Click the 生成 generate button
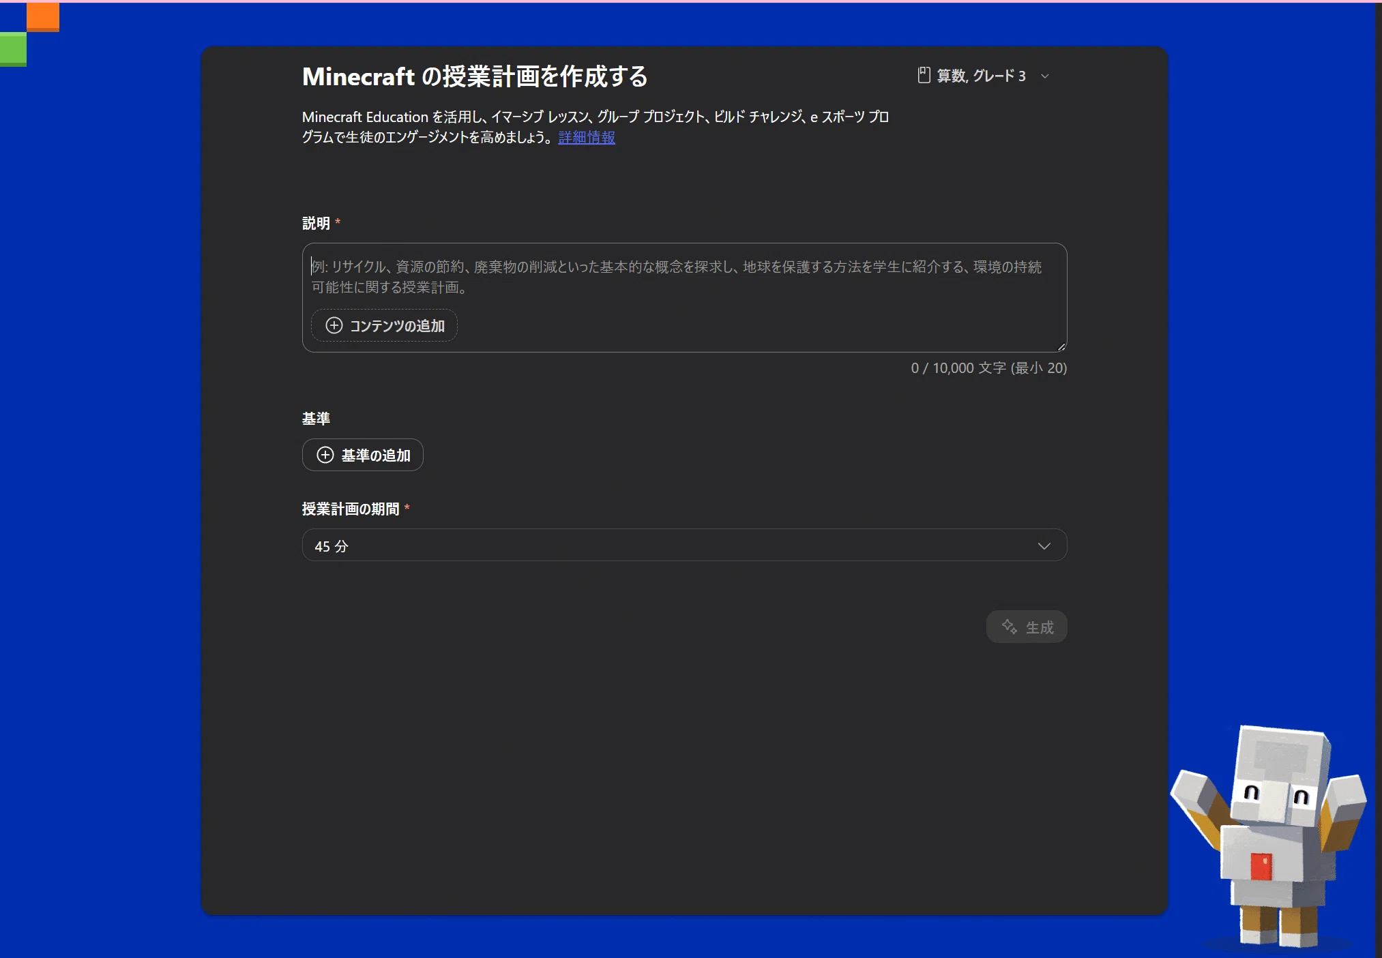The width and height of the screenshot is (1382, 958). coord(1027,627)
